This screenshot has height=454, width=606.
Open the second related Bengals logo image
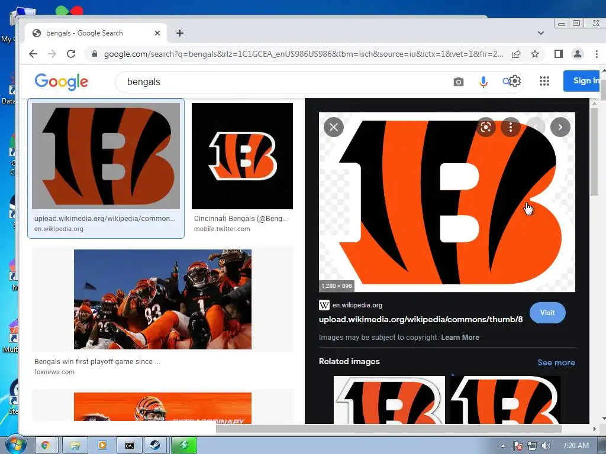coord(505,400)
